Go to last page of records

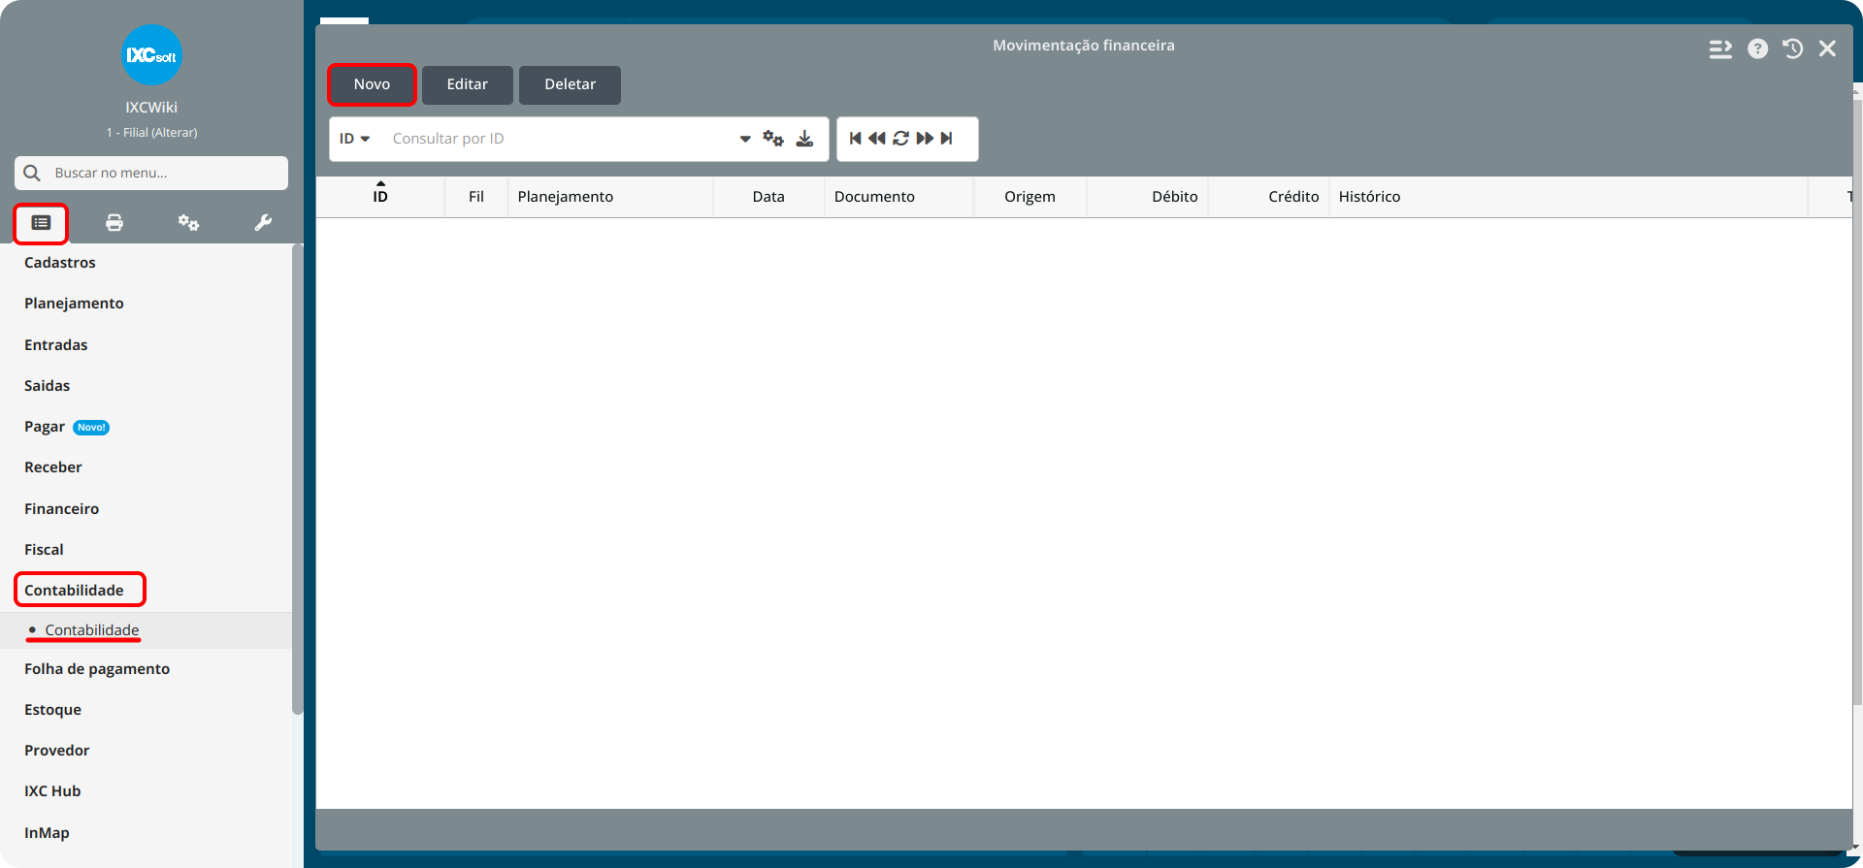pos(947,139)
